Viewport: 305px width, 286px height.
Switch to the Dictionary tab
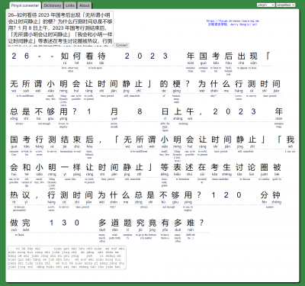click(53, 5)
